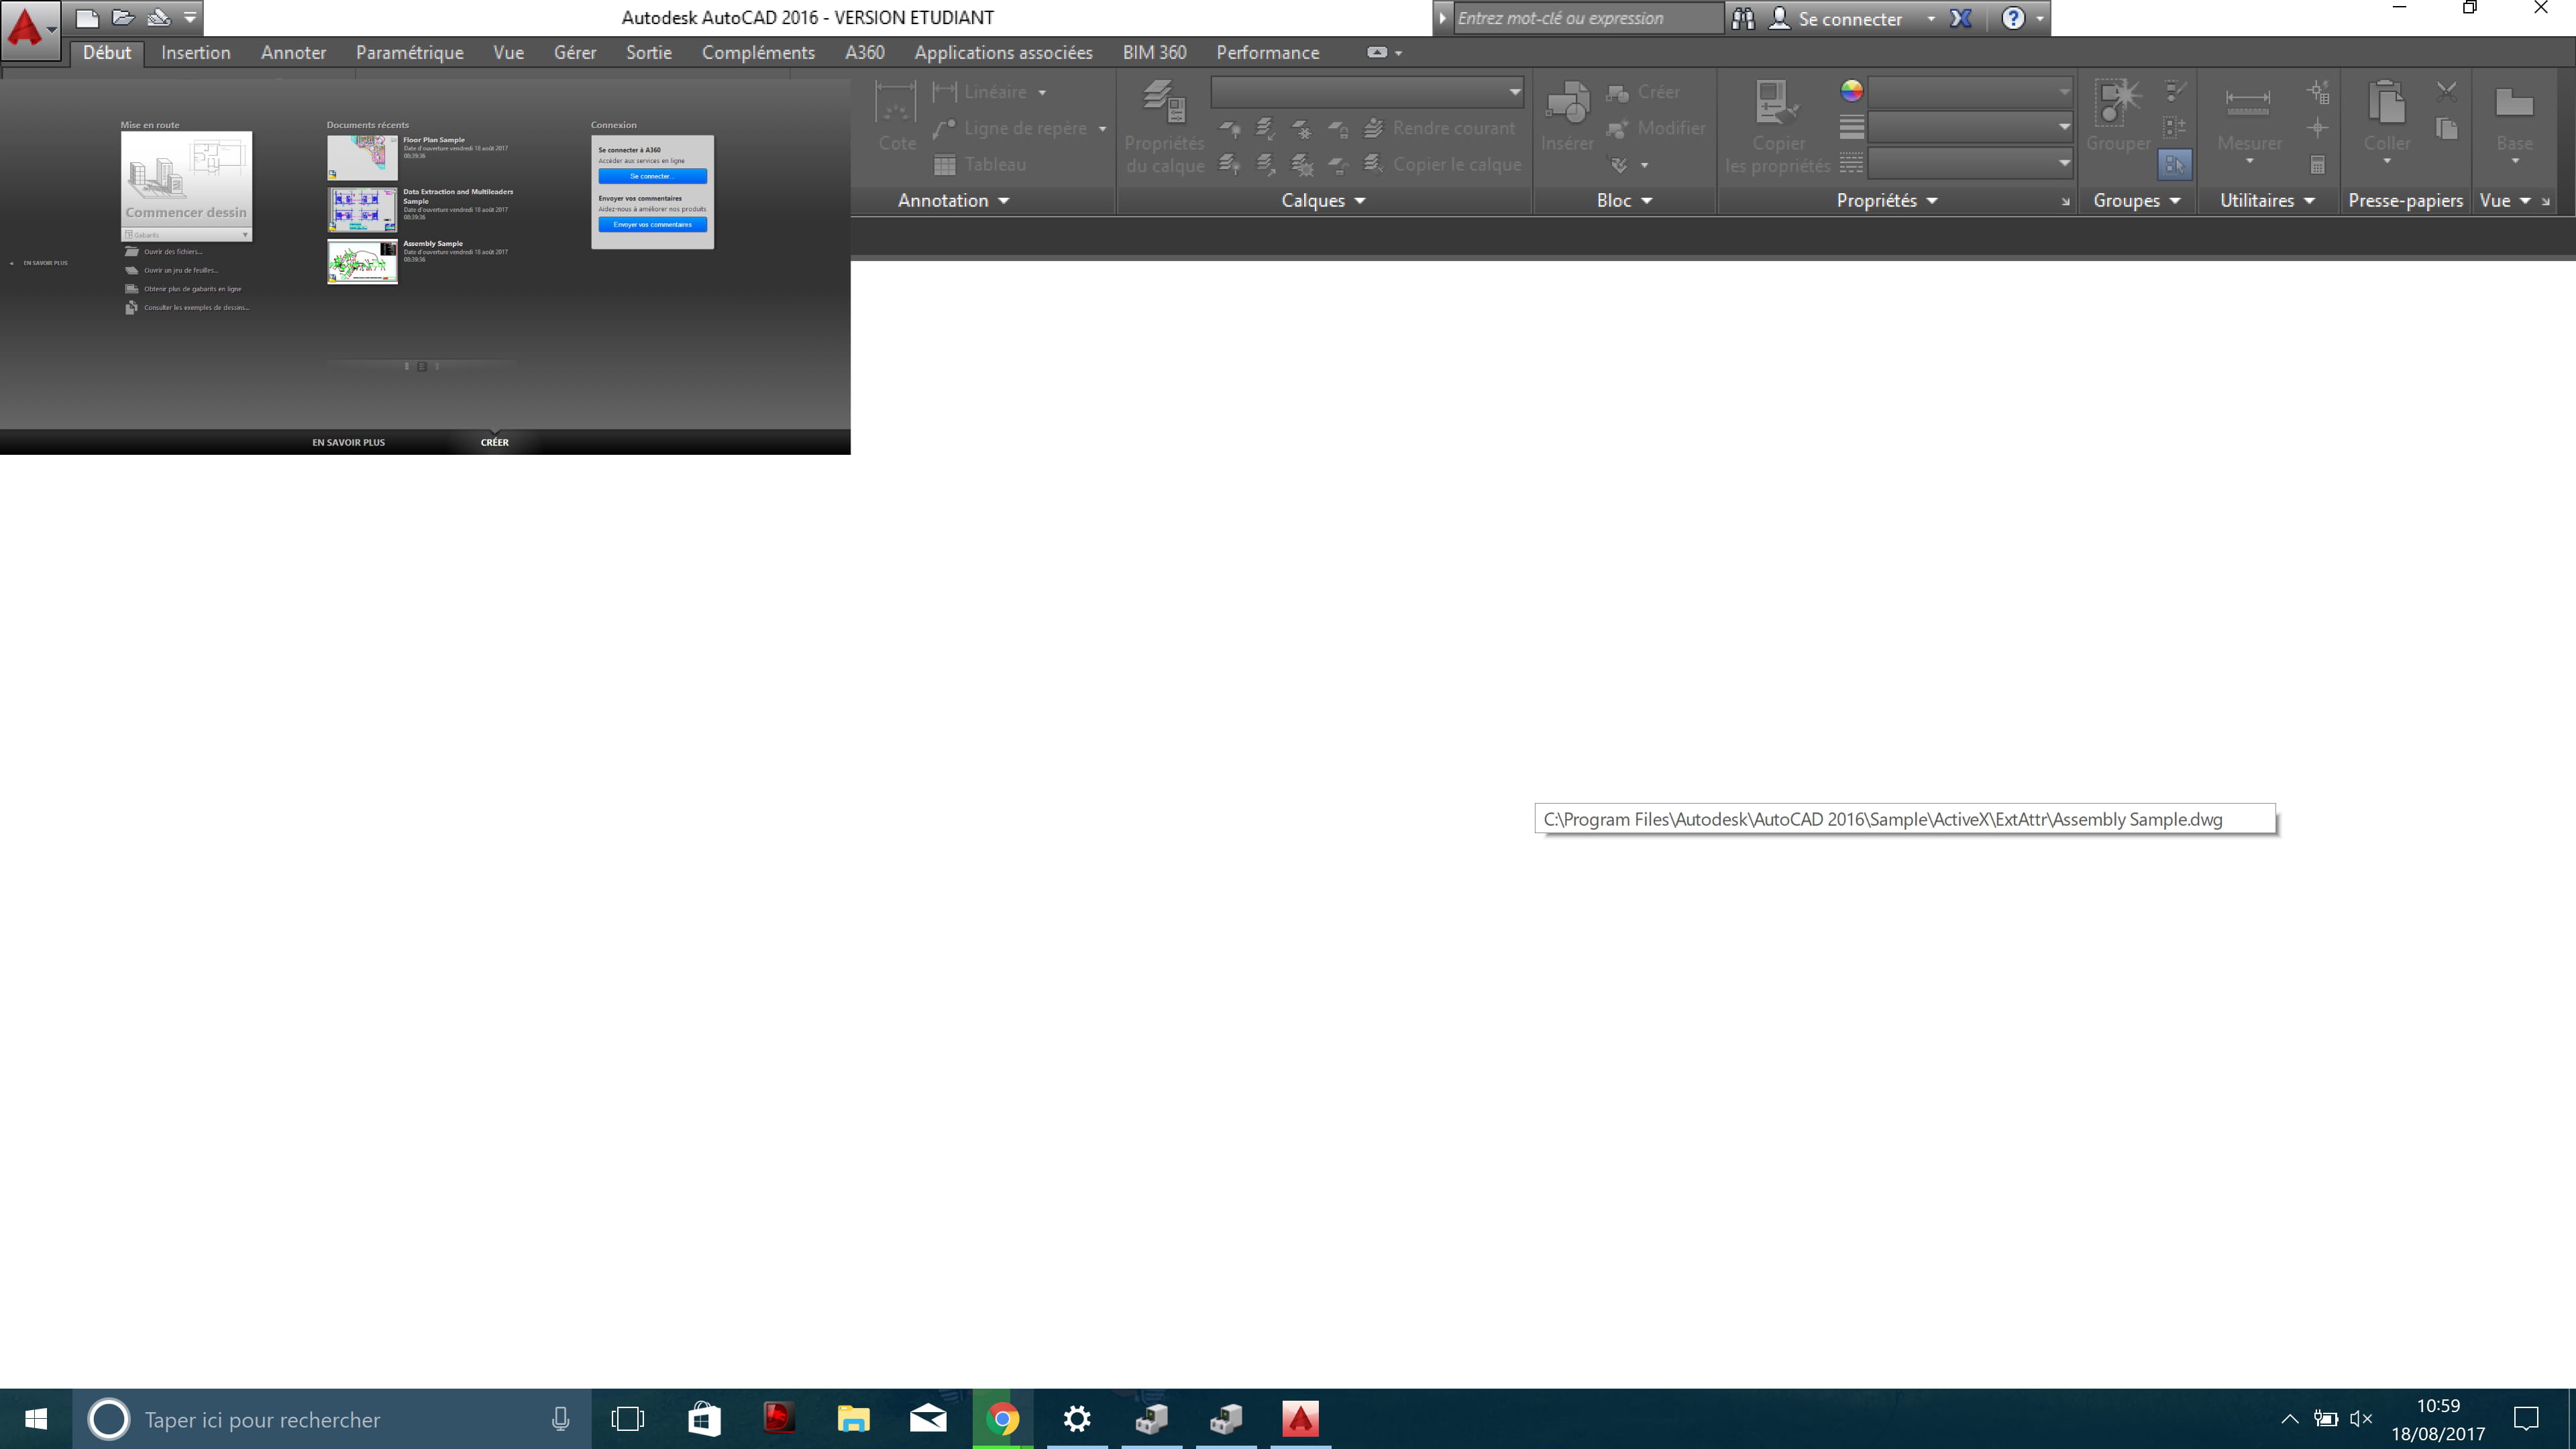
Task: Click the Ligne de repère leader icon
Action: point(944,128)
